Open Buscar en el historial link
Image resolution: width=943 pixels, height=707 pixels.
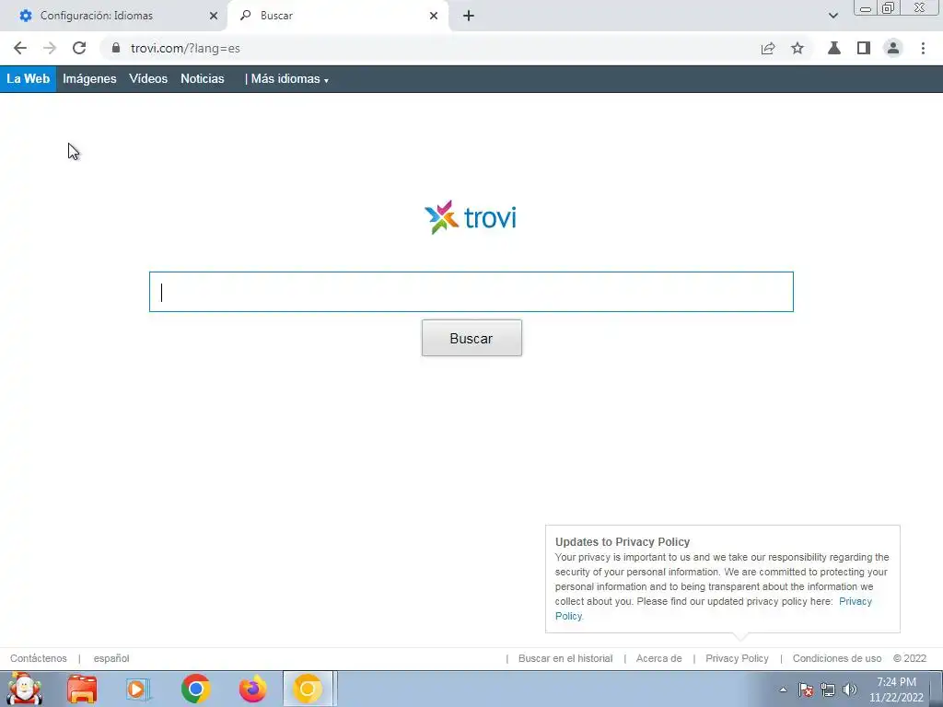click(x=565, y=658)
